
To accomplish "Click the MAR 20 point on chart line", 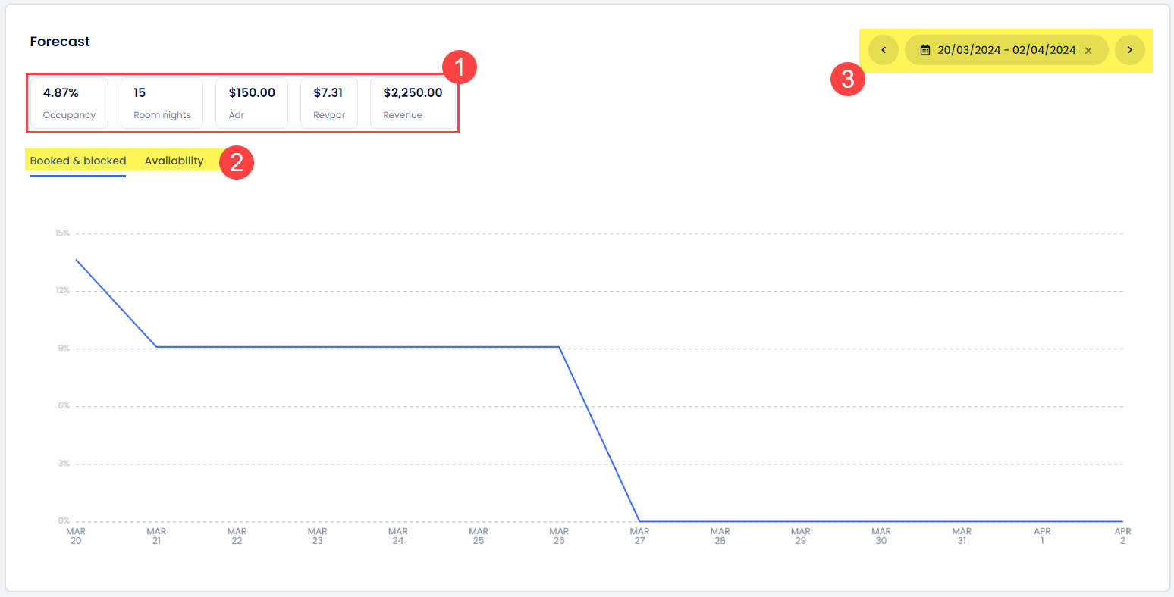I will pyautogui.click(x=76, y=260).
